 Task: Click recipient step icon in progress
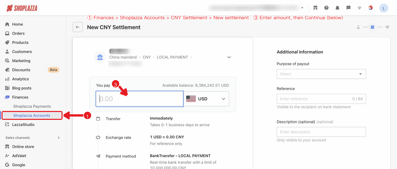[358, 27]
